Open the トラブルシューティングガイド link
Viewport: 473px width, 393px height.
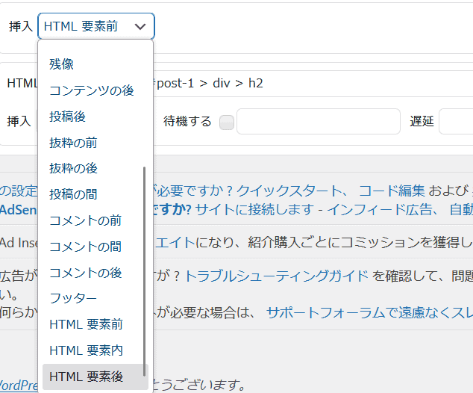click(276, 276)
